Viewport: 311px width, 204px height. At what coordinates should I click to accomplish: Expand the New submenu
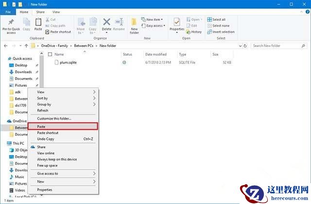click(x=63, y=182)
